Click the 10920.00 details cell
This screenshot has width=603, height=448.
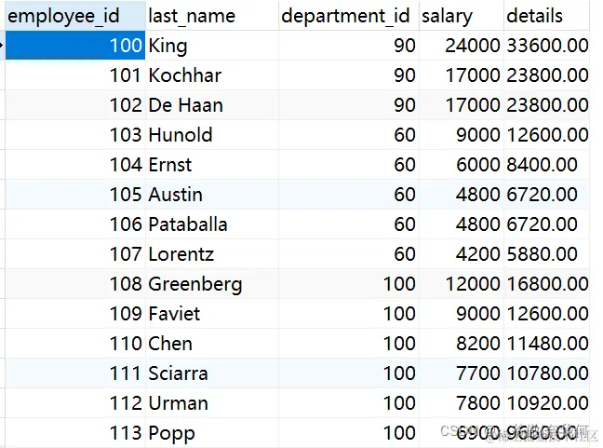[x=546, y=403]
